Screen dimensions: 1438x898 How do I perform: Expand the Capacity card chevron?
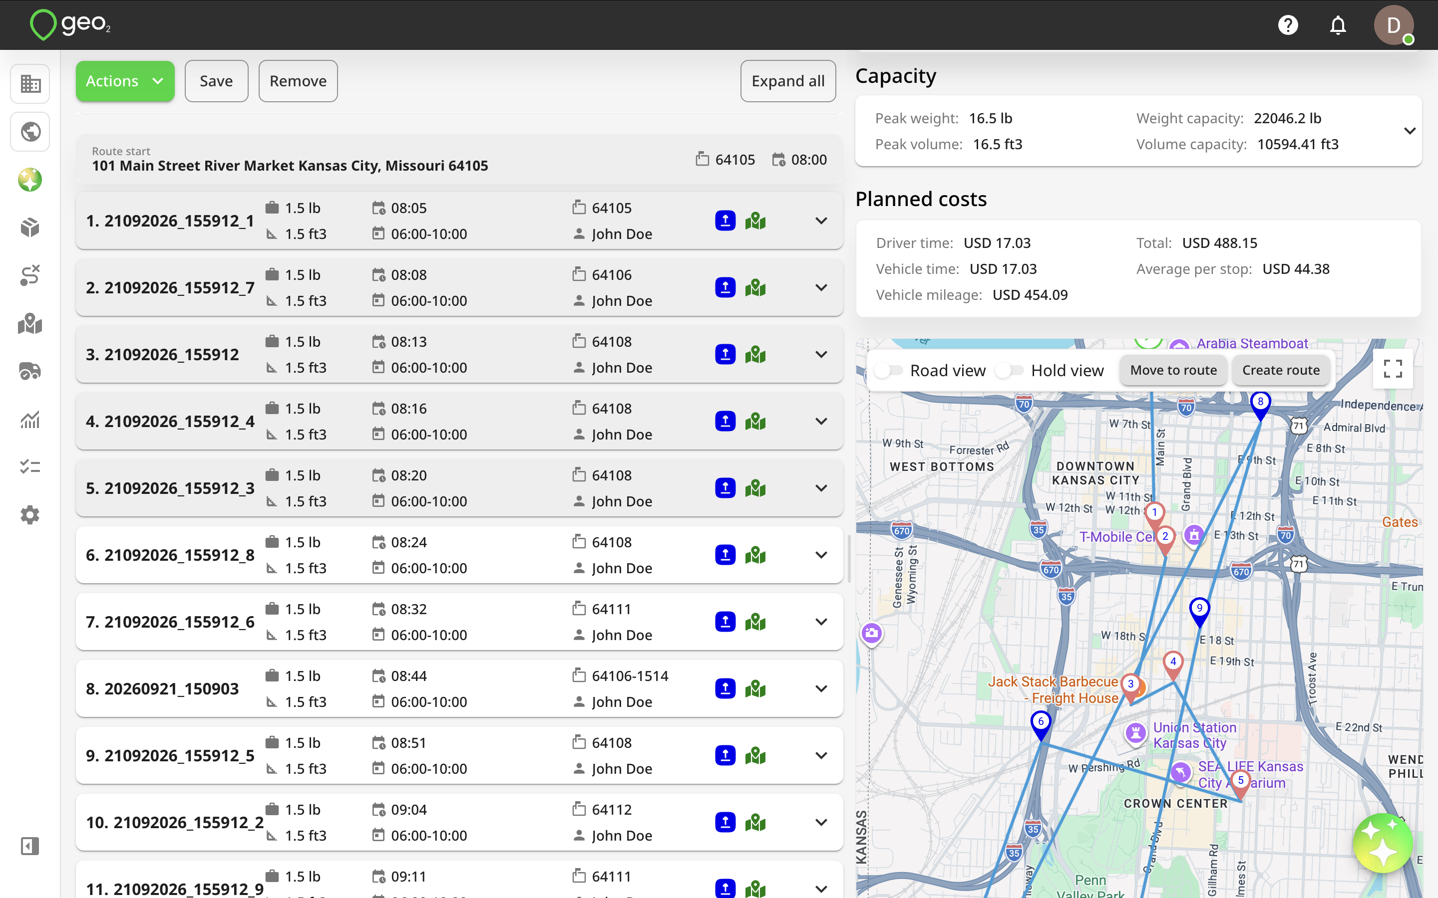coord(1410,131)
